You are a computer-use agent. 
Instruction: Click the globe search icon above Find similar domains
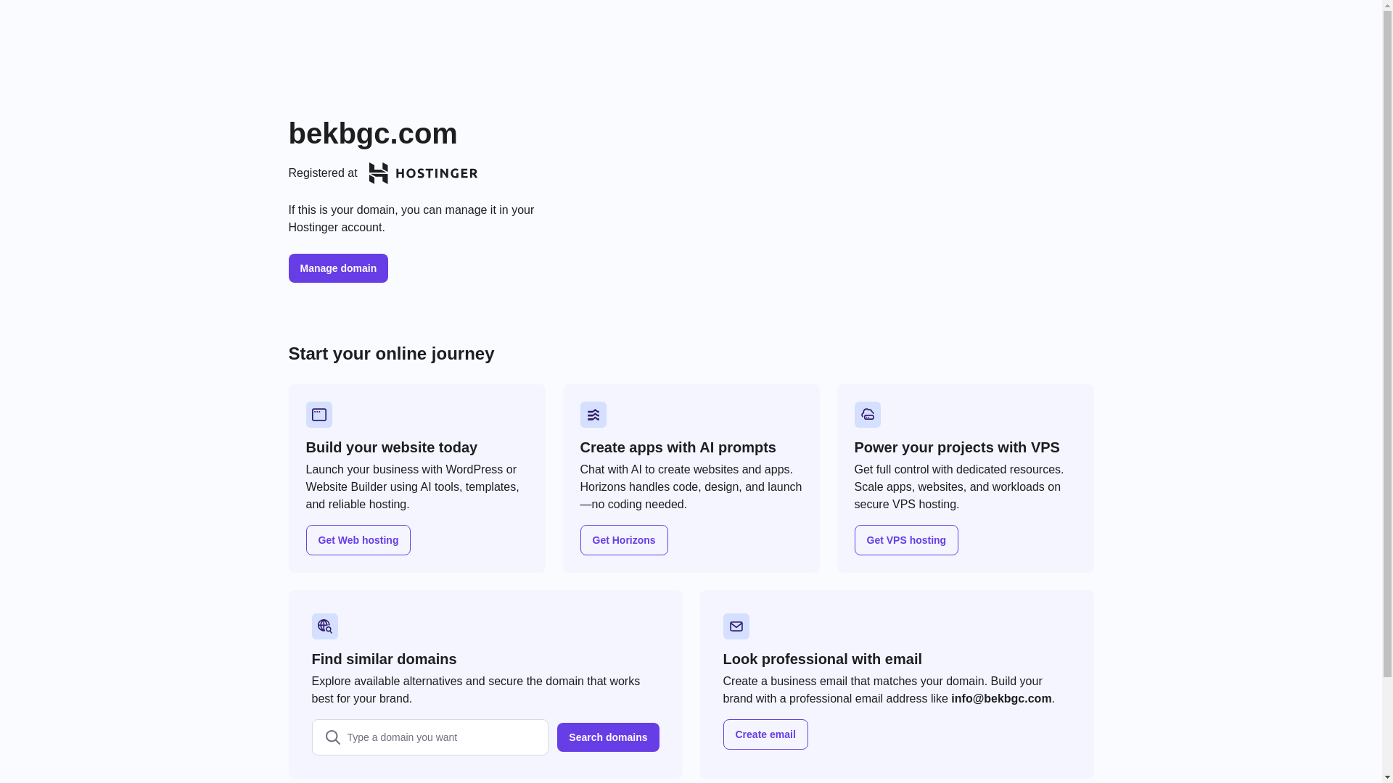pos(324,626)
